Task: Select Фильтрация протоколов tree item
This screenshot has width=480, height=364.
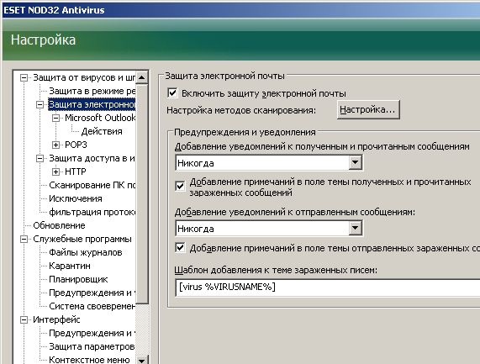Action: [92, 212]
